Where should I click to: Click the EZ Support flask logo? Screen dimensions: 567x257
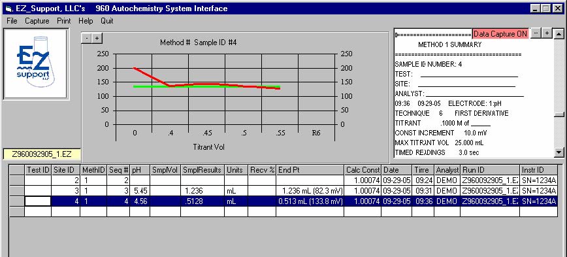[35, 64]
